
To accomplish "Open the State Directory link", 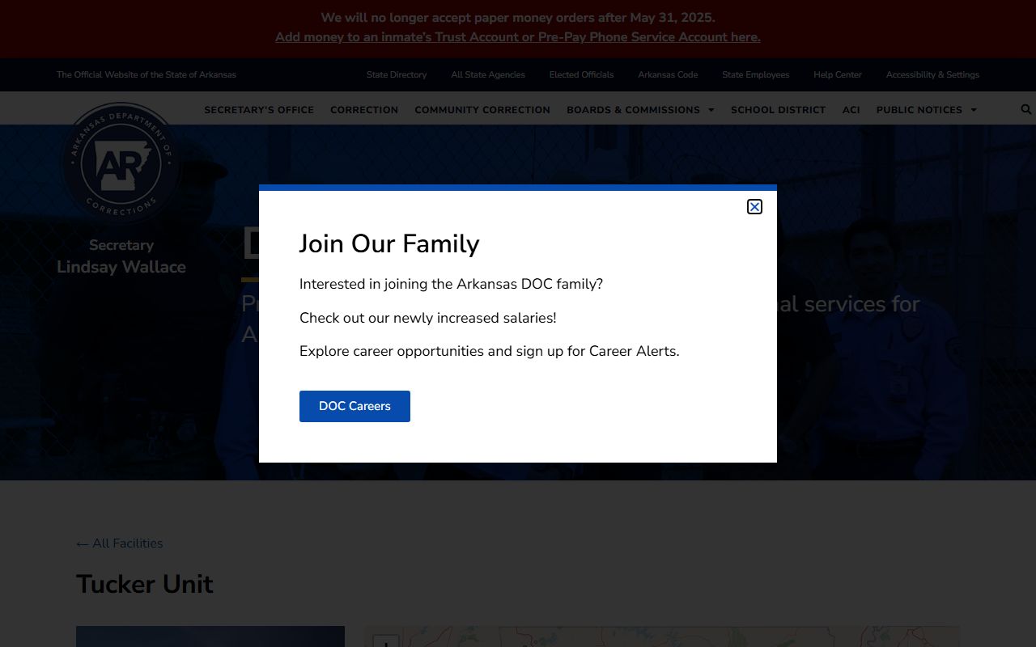I will click(397, 74).
